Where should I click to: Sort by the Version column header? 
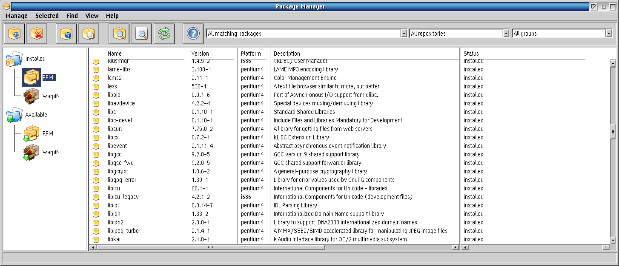click(x=200, y=54)
